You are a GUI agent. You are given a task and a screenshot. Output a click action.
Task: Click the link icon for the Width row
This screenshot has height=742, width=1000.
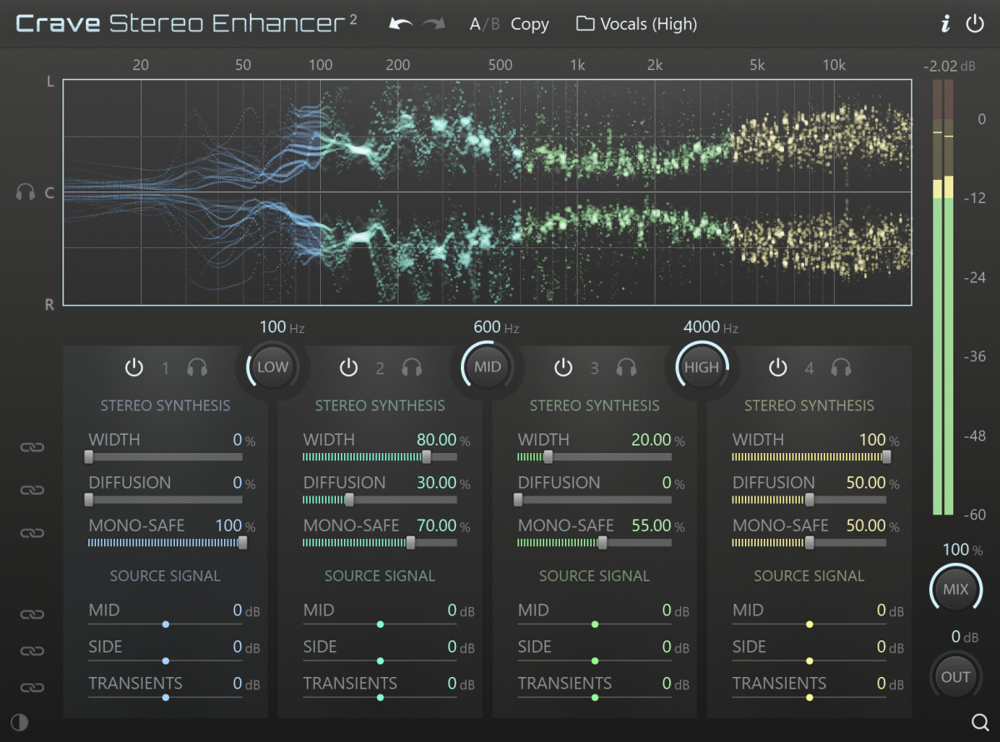pyautogui.click(x=32, y=447)
